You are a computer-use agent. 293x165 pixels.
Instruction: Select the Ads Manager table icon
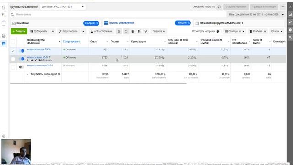4,44
